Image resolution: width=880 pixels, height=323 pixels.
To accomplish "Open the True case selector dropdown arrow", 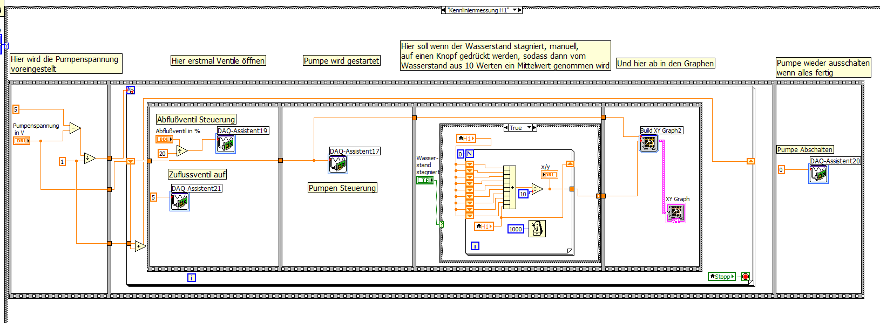I will click(529, 128).
